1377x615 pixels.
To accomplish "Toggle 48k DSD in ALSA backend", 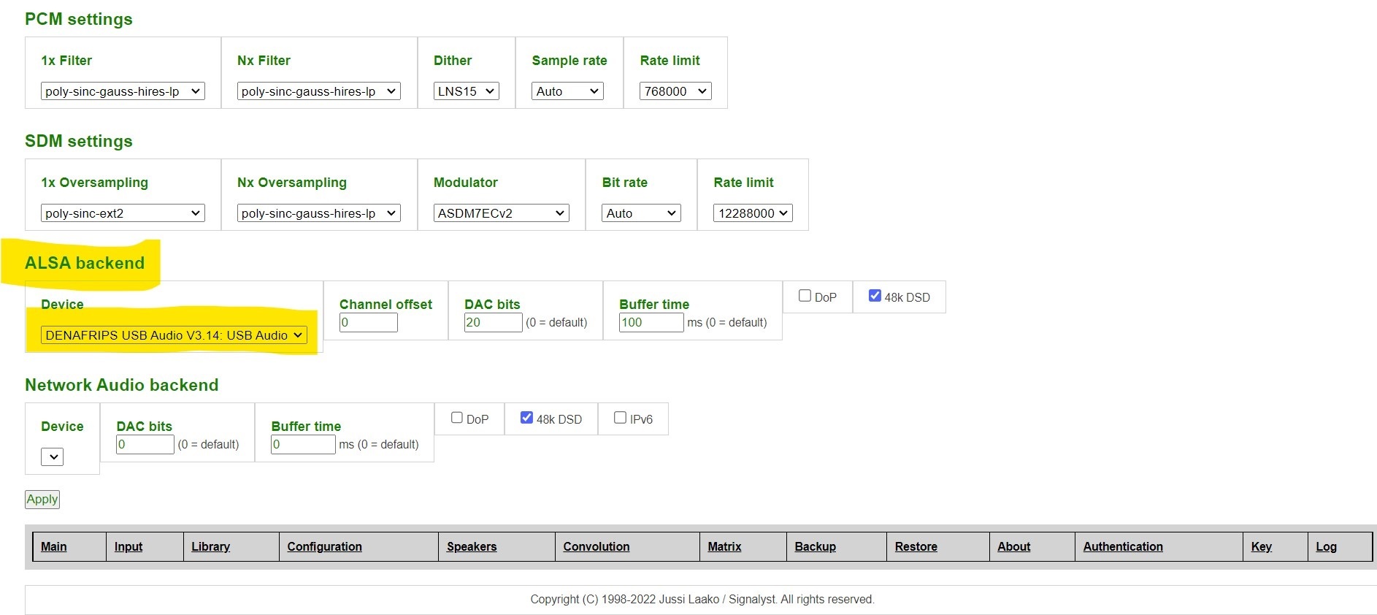I will point(875,296).
